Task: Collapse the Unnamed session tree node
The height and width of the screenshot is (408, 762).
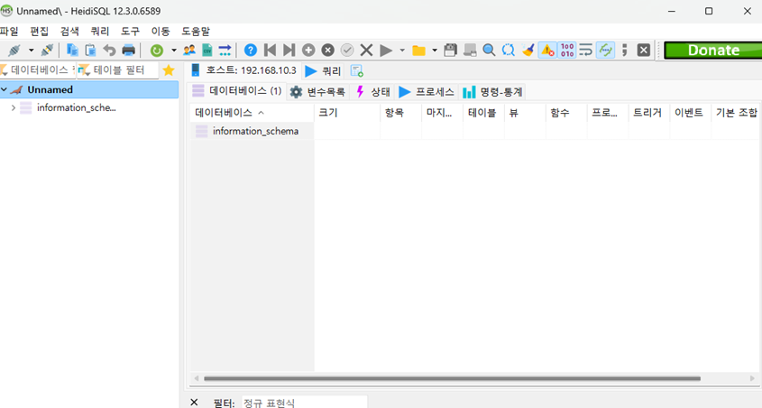Action: (4, 89)
